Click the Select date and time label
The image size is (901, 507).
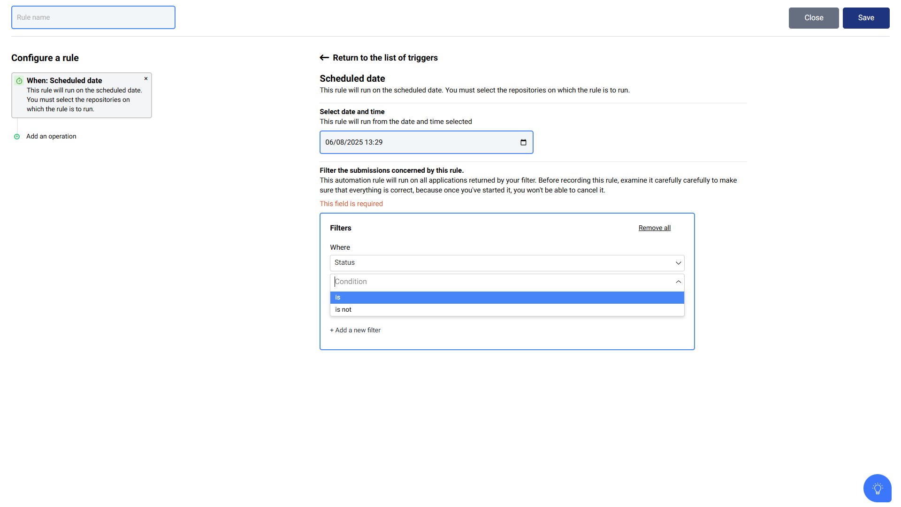pyautogui.click(x=352, y=112)
